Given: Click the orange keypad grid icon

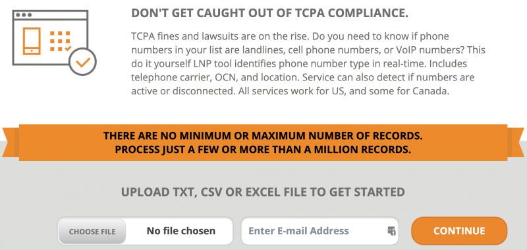Looking at the screenshot, I should (61, 41).
